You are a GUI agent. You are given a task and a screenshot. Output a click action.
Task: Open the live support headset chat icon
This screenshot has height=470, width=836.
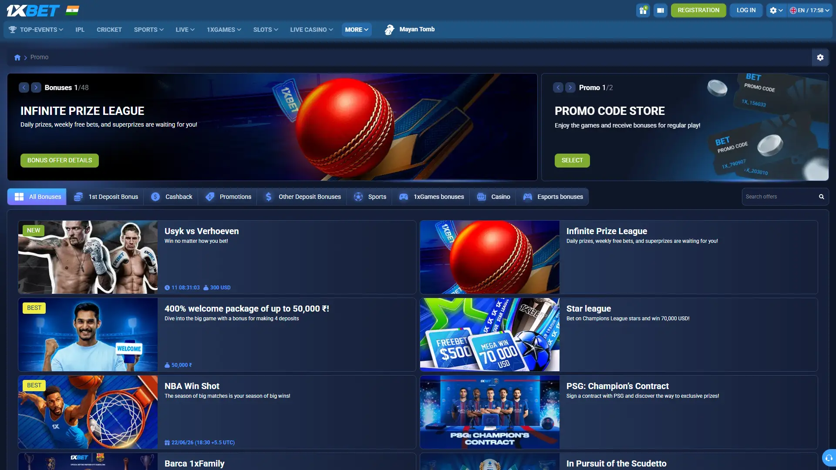pos(829,458)
